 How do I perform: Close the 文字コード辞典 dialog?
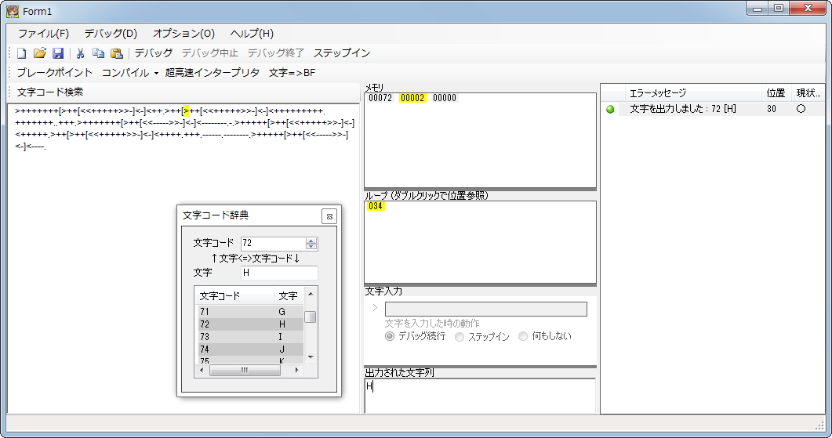click(329, 216)
